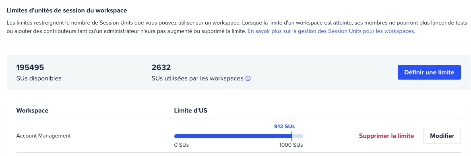This screenshot has height=156, width=471.
Task: Click the filled blue portion of usage bar
Action: coord(233,136)
